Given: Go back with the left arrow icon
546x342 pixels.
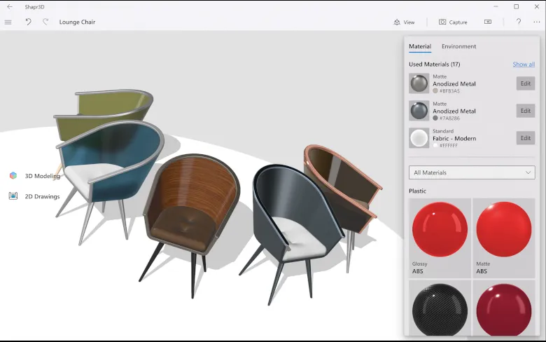Looking at the screenshot, I should click(10, 6).
